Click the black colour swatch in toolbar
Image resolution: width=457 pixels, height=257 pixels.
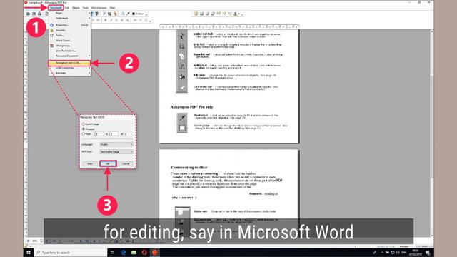134,14
